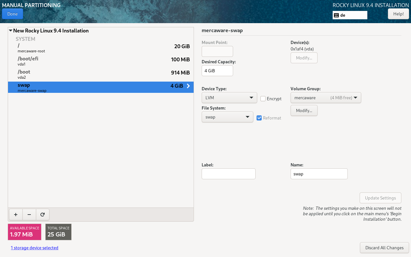Click the Mount Point input field

pyautogui.click(x=217, y=51)
